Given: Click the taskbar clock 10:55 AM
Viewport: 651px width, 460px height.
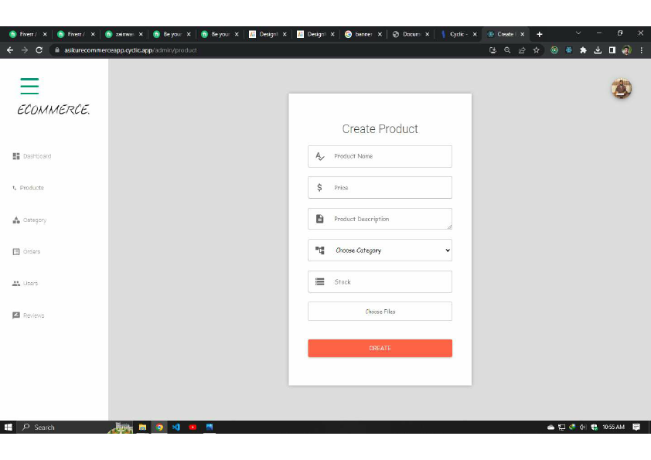Looking at the screenshot, I should tap(613, 428).
